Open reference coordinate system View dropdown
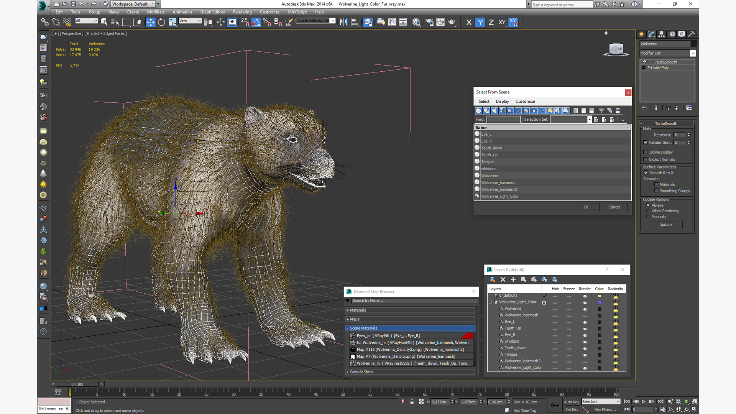 (190, 21)
